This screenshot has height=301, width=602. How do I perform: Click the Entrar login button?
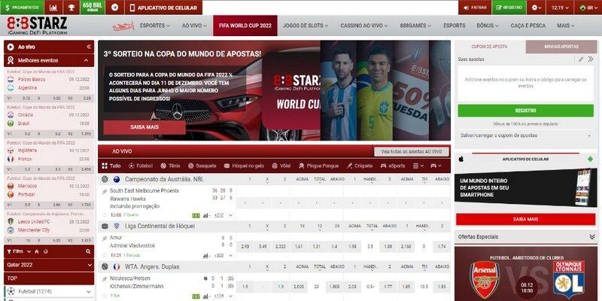[x=475, y=8]
